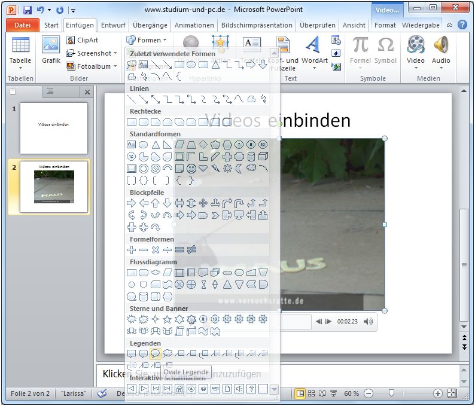Open PowerPoint help question mark
Screen dimensions: 475x406
[x=462, y=25]
